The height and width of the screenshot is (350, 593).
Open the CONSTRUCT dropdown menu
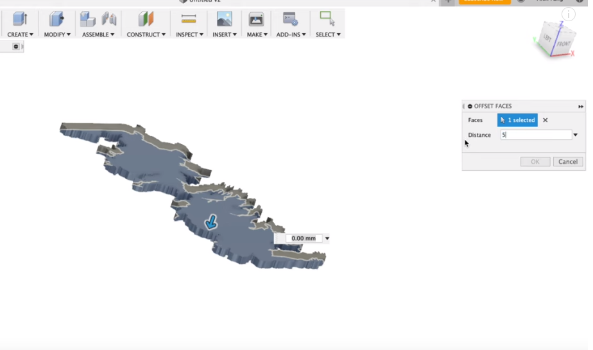click(x=146, y=35)
